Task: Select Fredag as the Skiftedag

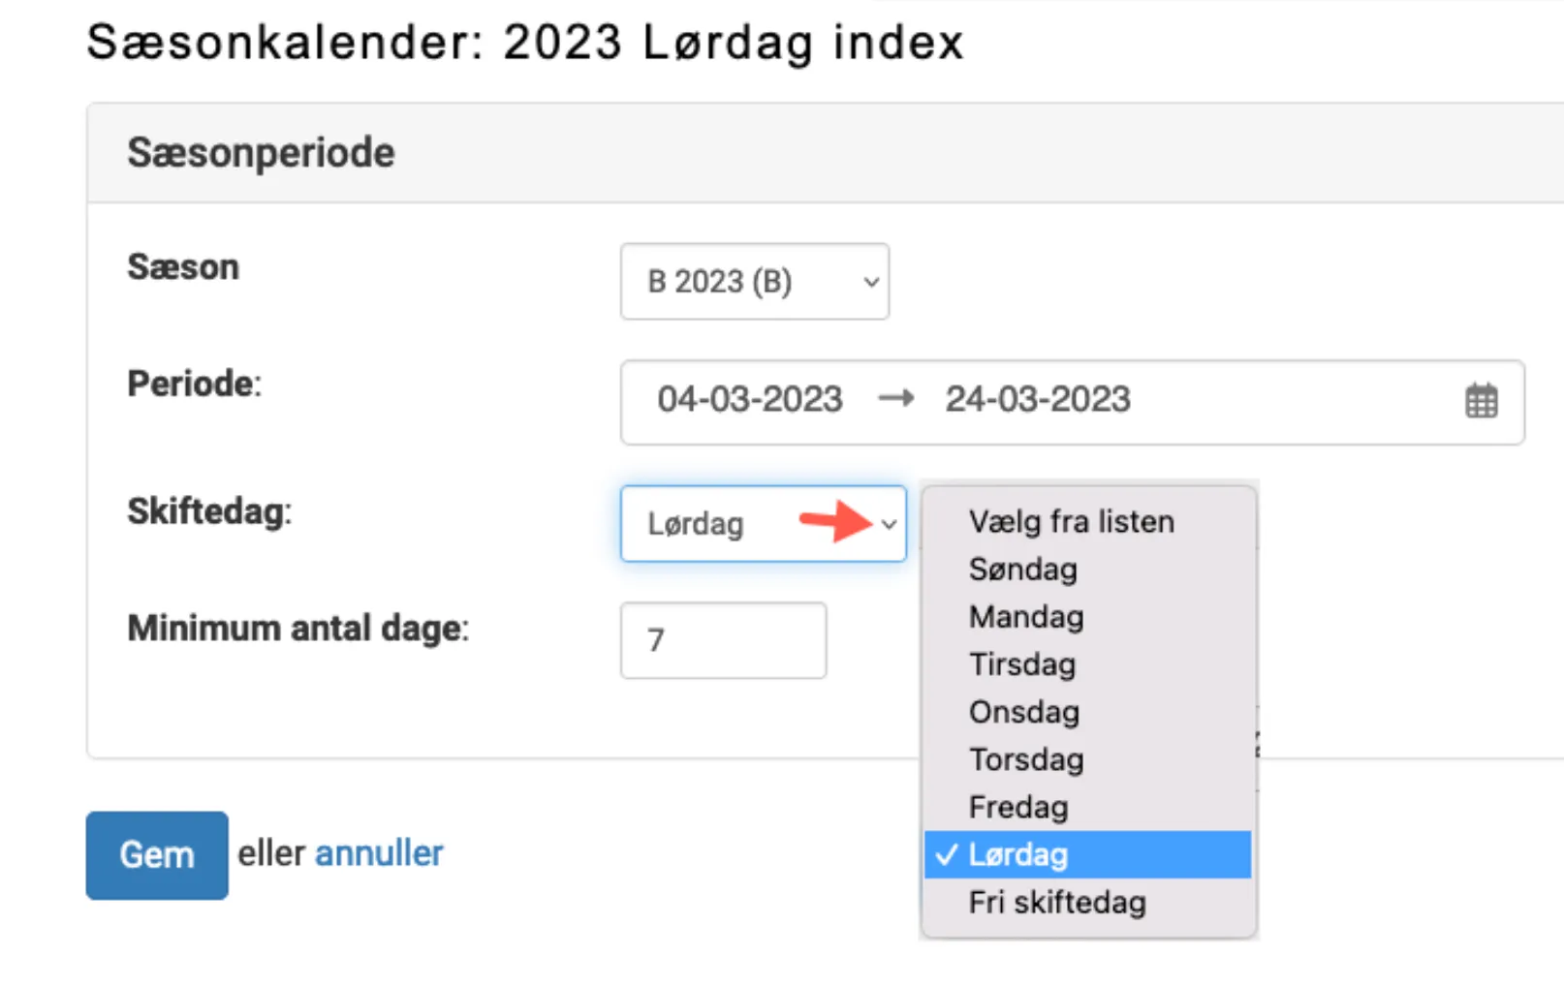Action: (x=1017, y=807)
